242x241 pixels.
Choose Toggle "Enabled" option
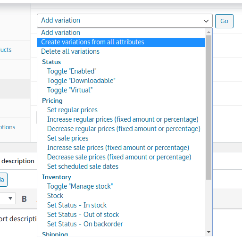click(x=121, y=71)
